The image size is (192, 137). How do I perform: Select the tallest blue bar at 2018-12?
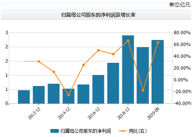coord(128,70)
